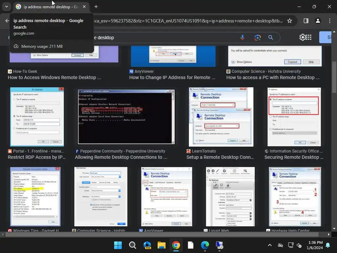Open Allowing Remote Desktop Connections to result
This screenshot has width=337, height=253.
point(121,157)
